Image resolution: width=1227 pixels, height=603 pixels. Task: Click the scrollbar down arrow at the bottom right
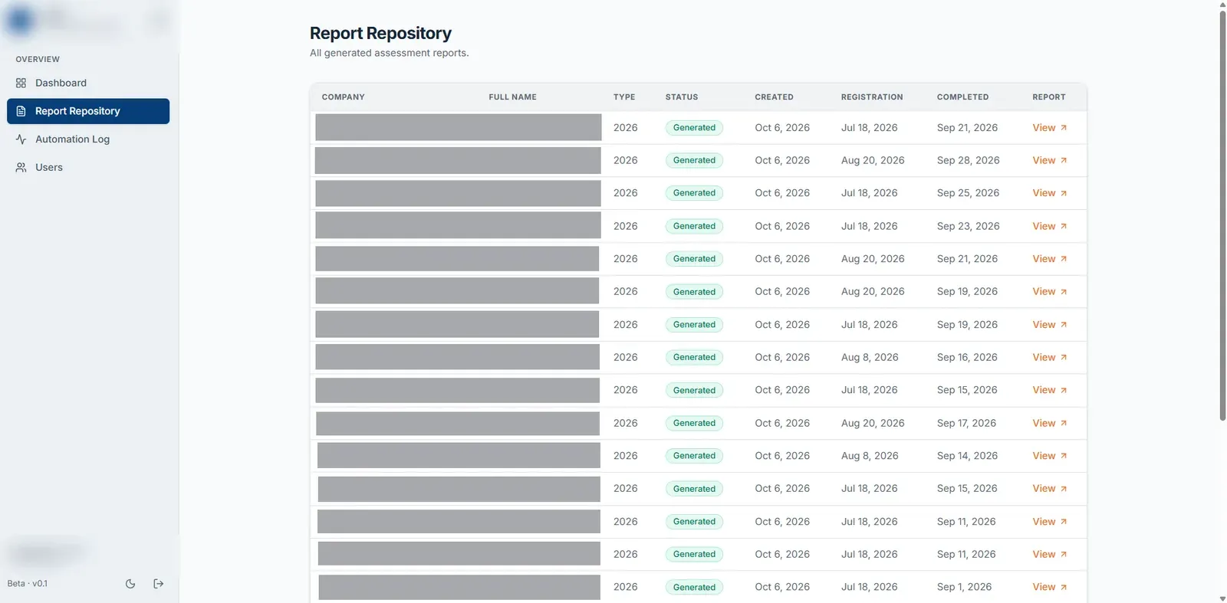click(x=1222, y=598)
